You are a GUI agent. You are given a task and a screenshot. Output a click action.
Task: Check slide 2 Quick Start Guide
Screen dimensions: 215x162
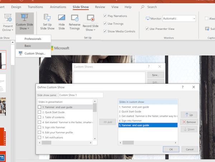coord(39,112)
